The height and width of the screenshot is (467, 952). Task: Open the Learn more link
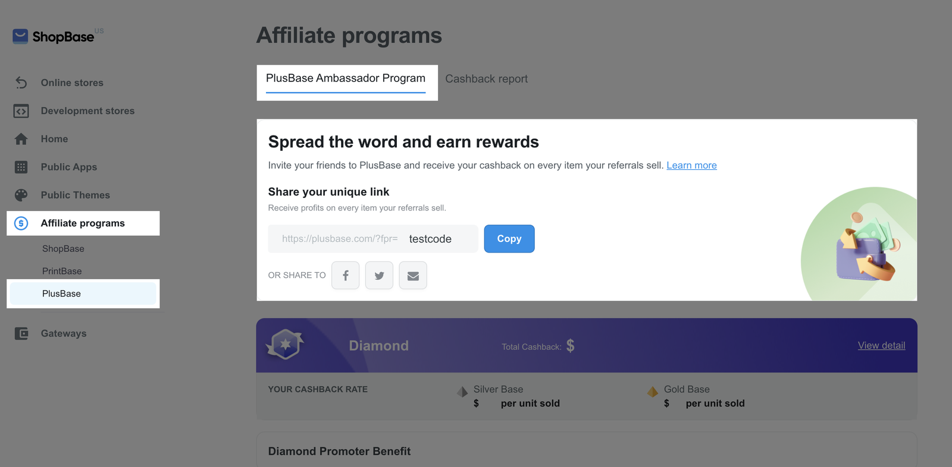point(691,165)
